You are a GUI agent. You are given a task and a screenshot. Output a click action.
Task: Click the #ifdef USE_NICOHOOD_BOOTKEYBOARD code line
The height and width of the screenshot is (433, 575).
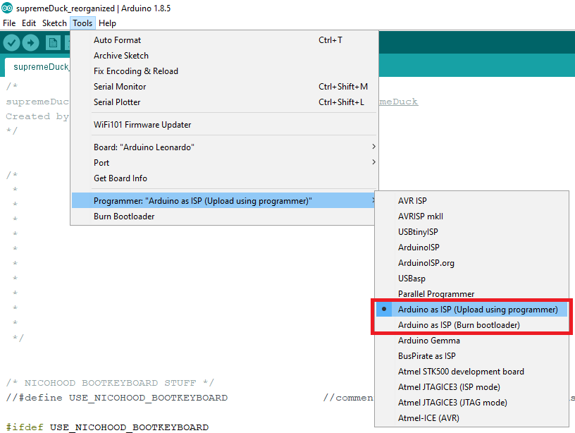point(107,427)
